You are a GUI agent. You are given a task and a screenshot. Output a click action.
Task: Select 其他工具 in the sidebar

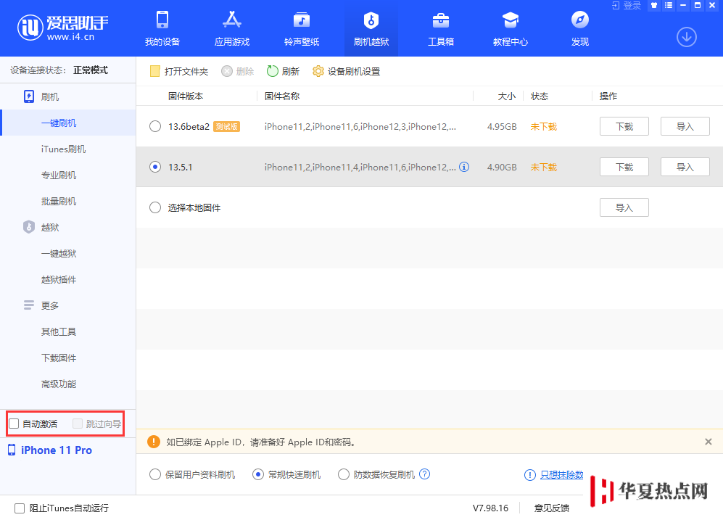tap(59, 332)
